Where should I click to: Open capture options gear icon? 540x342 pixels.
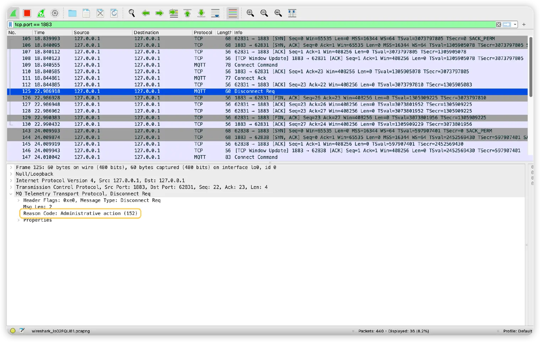pos(55,13)
